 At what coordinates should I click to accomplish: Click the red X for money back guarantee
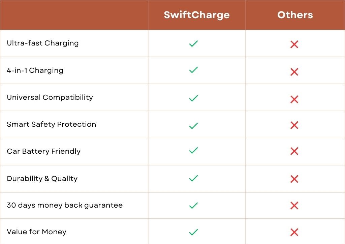coord(294,206)
